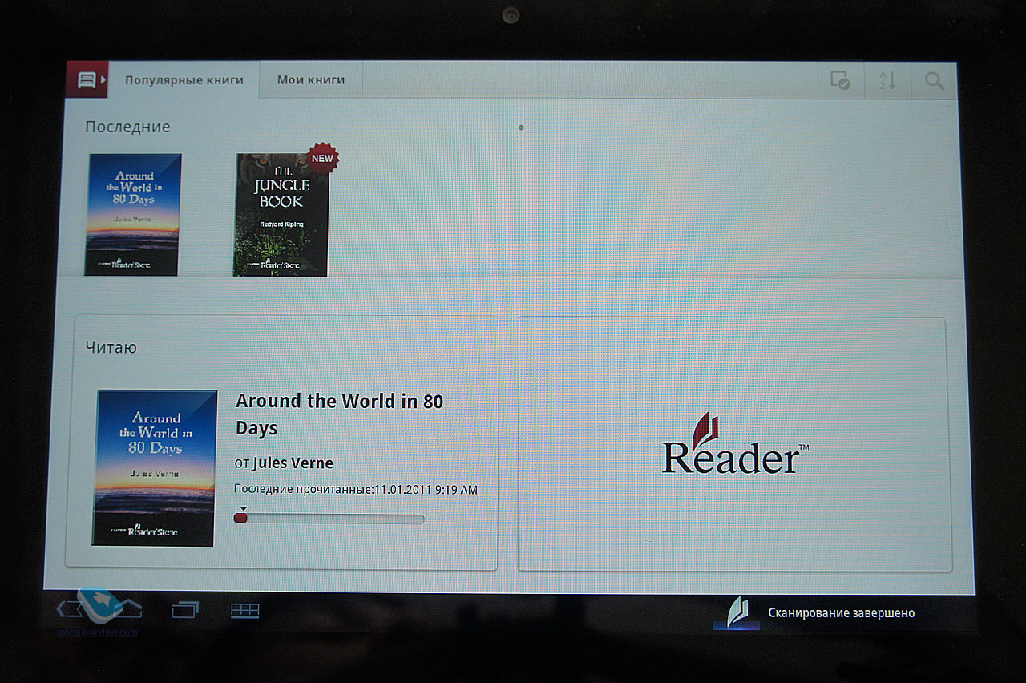Click the Reader logo panel
Screen dimensions: 1026x683
[735, 445]
